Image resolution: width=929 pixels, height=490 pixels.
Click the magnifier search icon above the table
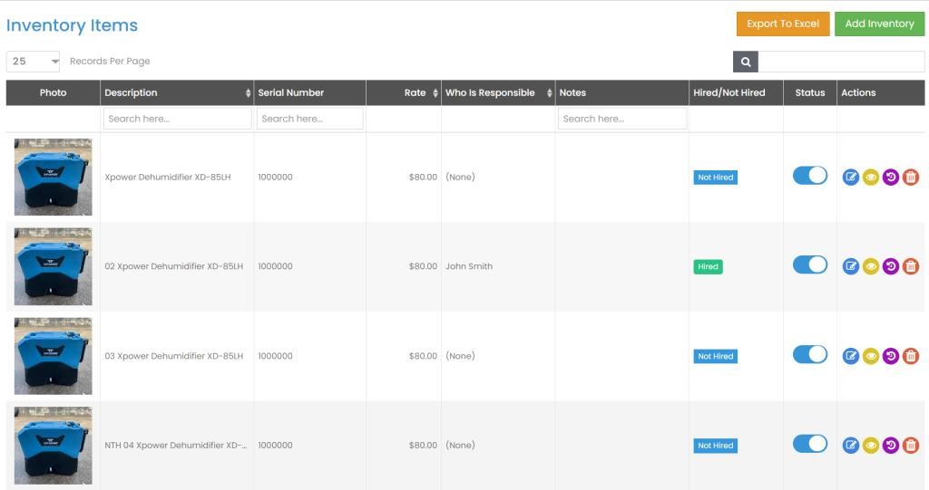(745, 62)
